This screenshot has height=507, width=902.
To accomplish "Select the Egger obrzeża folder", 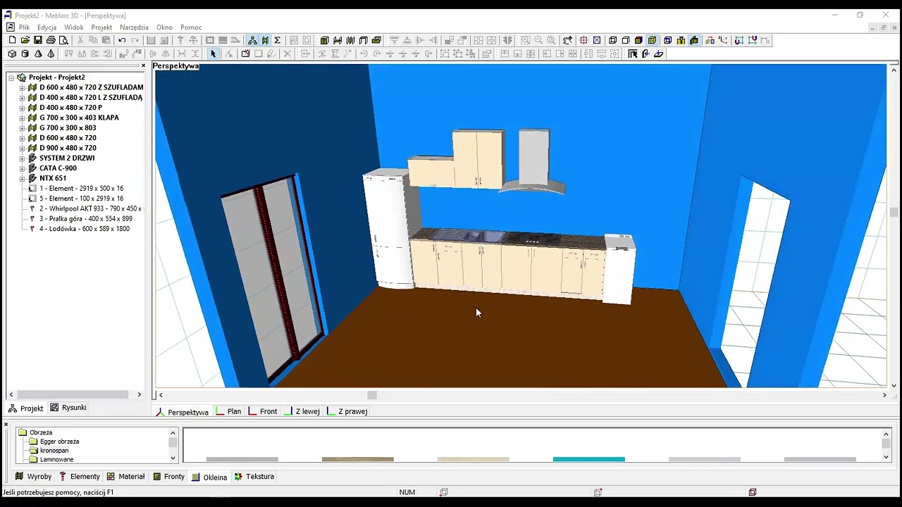I will [59, 442].
